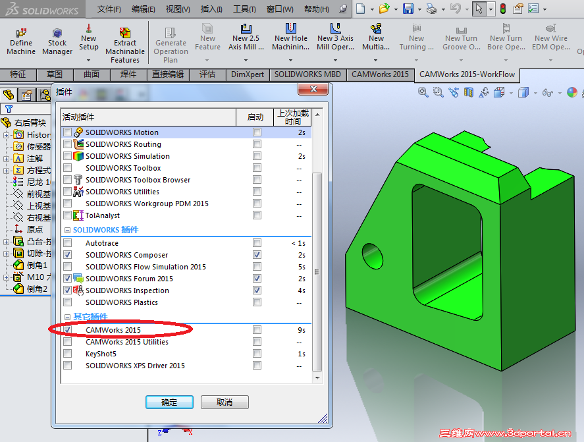Enable the Autotrace active checkbox
Screen dimensions: 584x442
[67, 243]
